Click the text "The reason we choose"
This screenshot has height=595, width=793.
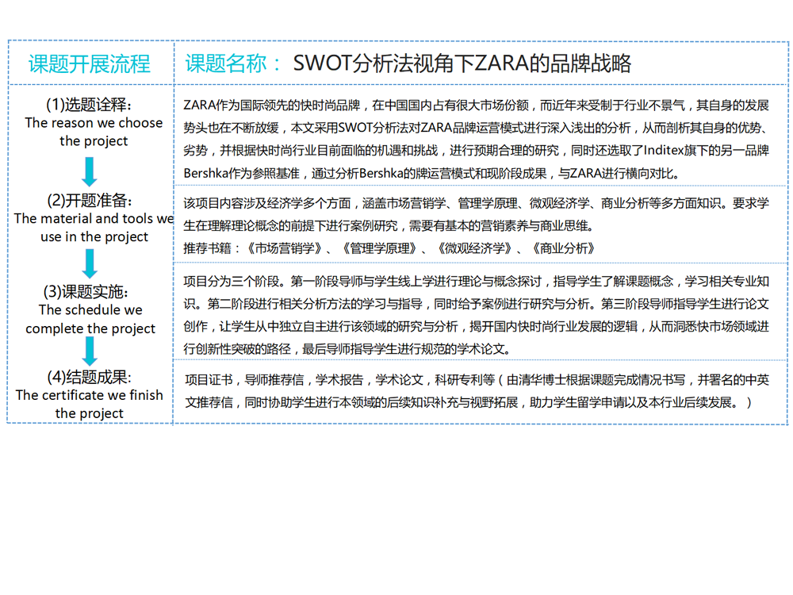point(94,123)
